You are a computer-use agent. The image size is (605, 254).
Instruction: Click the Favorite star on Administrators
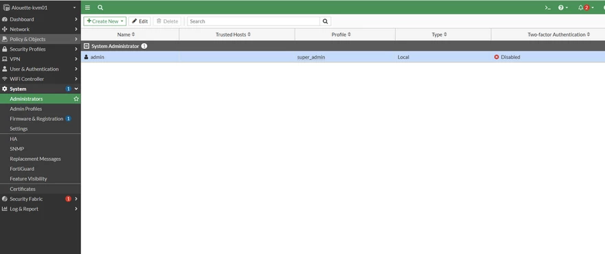point(76,99)
